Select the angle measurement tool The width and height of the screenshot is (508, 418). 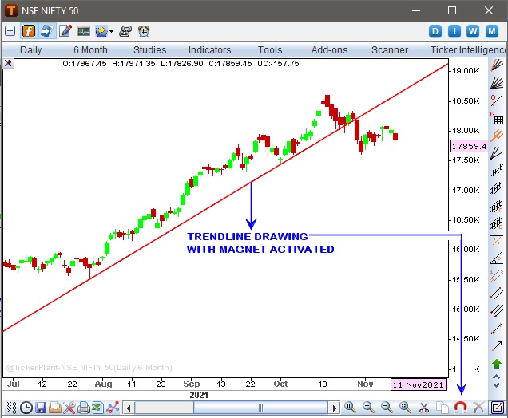pos(497,258)
